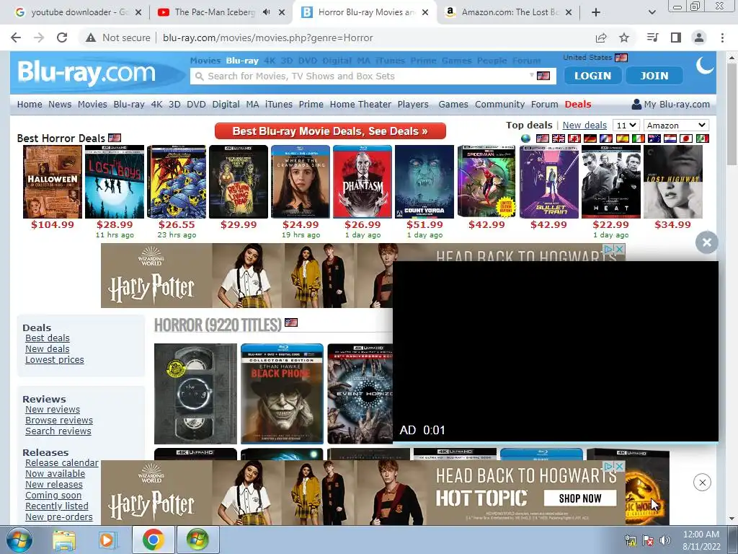Open My Blu-ray.com link

pos(671,104)
